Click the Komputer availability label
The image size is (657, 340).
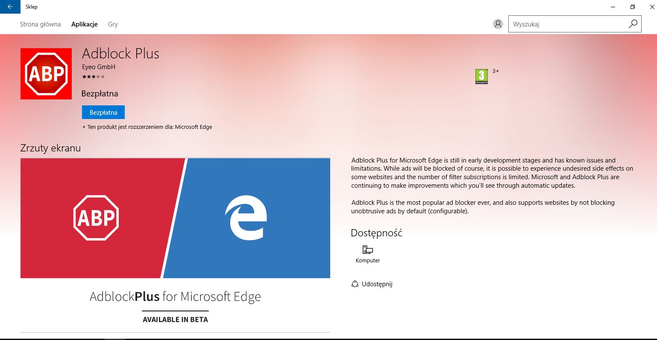tap(368, 261)
